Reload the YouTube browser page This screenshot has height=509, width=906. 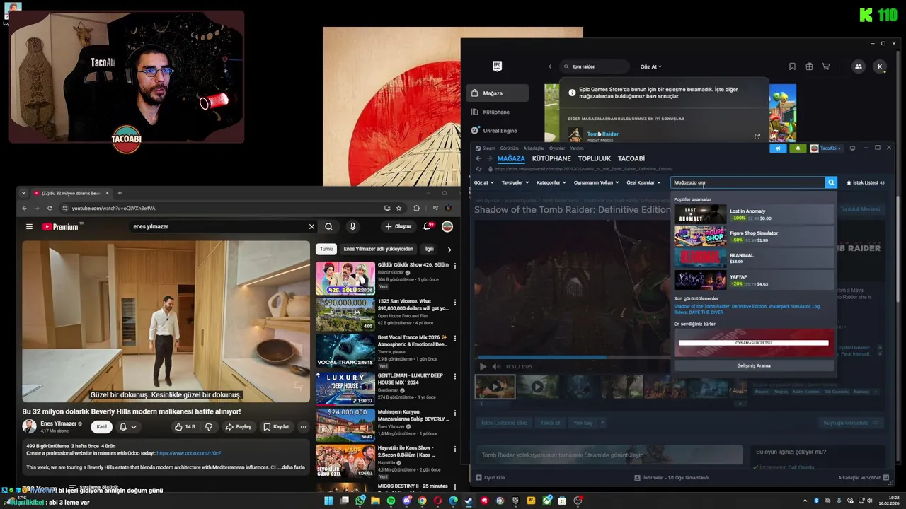click(x=50, y=208)
